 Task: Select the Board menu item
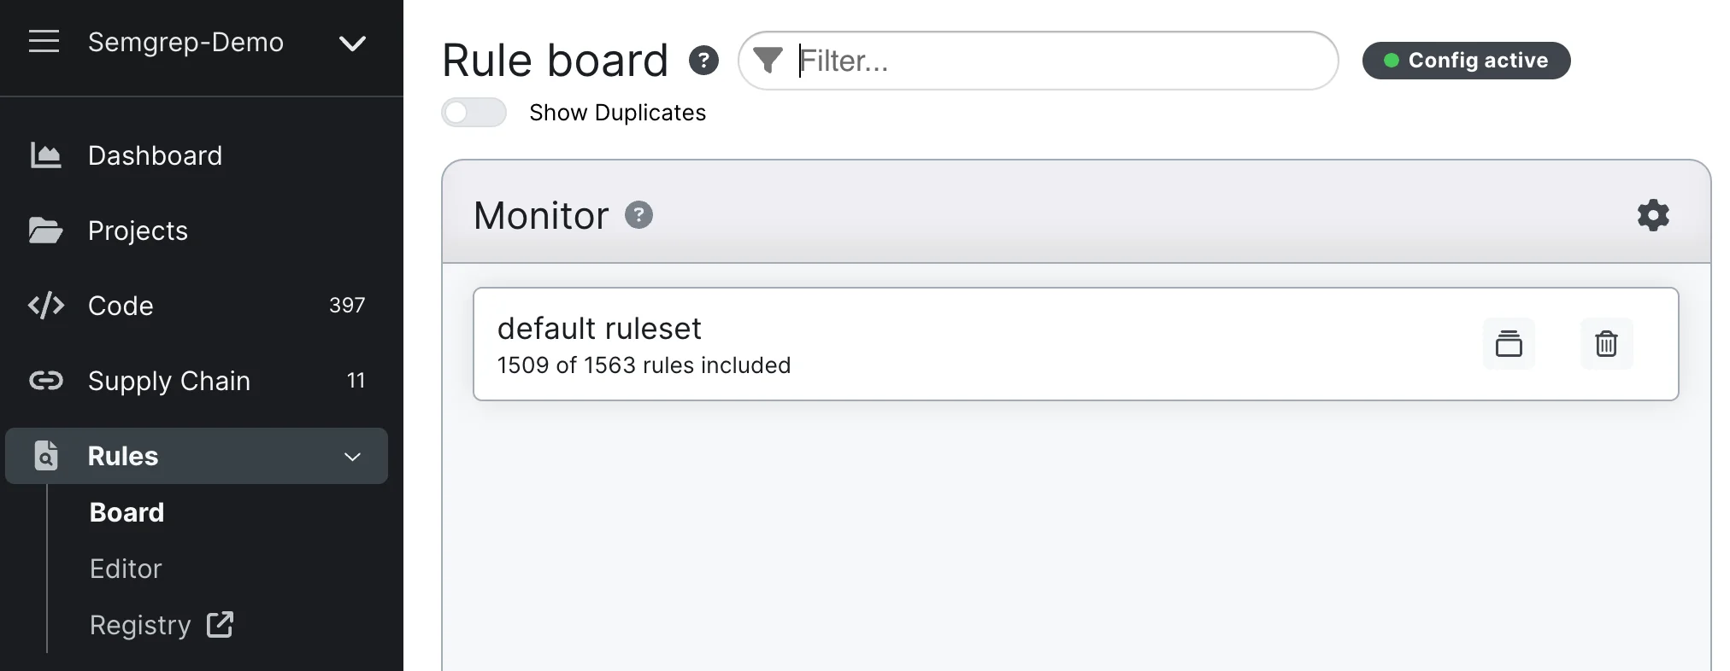pyautogui.click(x=126, y=512)
